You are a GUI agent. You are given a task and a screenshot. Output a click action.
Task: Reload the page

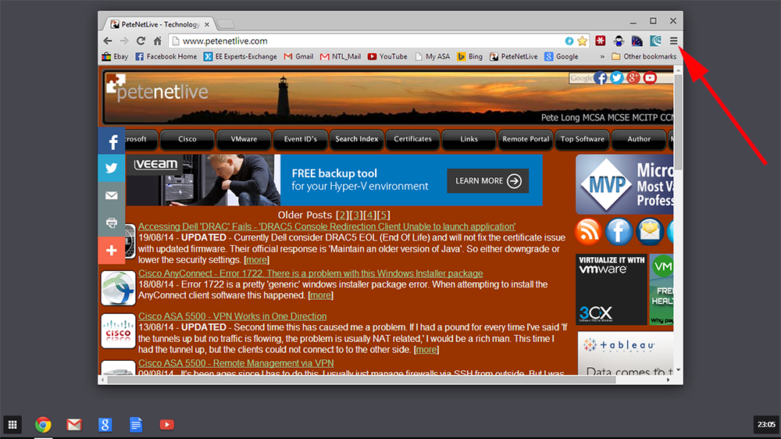[x=141, y=41]
